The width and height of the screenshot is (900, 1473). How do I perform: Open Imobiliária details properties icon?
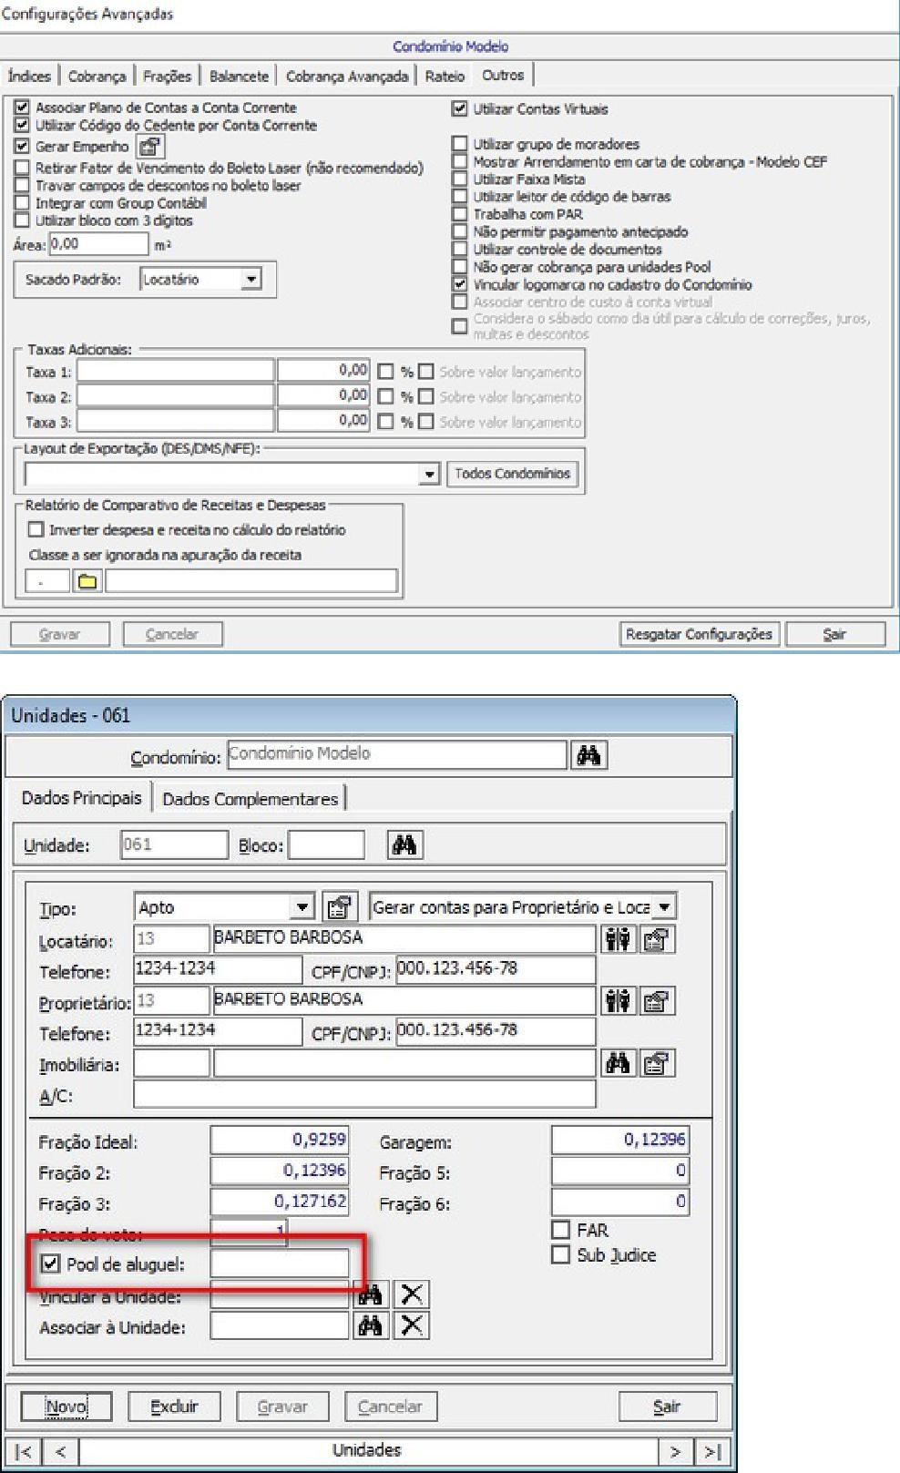click(657, 1063)
